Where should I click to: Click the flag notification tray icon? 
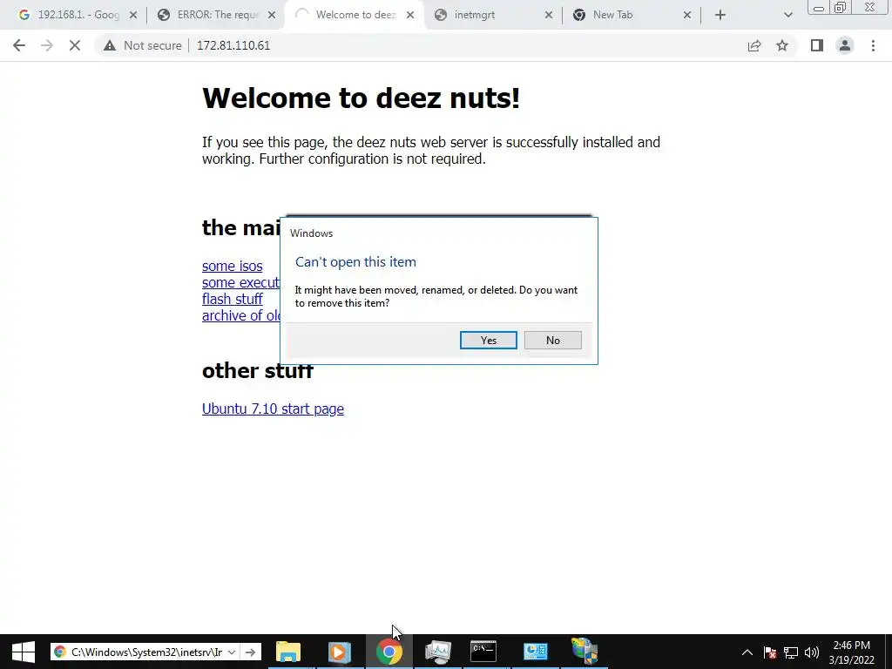770,652
